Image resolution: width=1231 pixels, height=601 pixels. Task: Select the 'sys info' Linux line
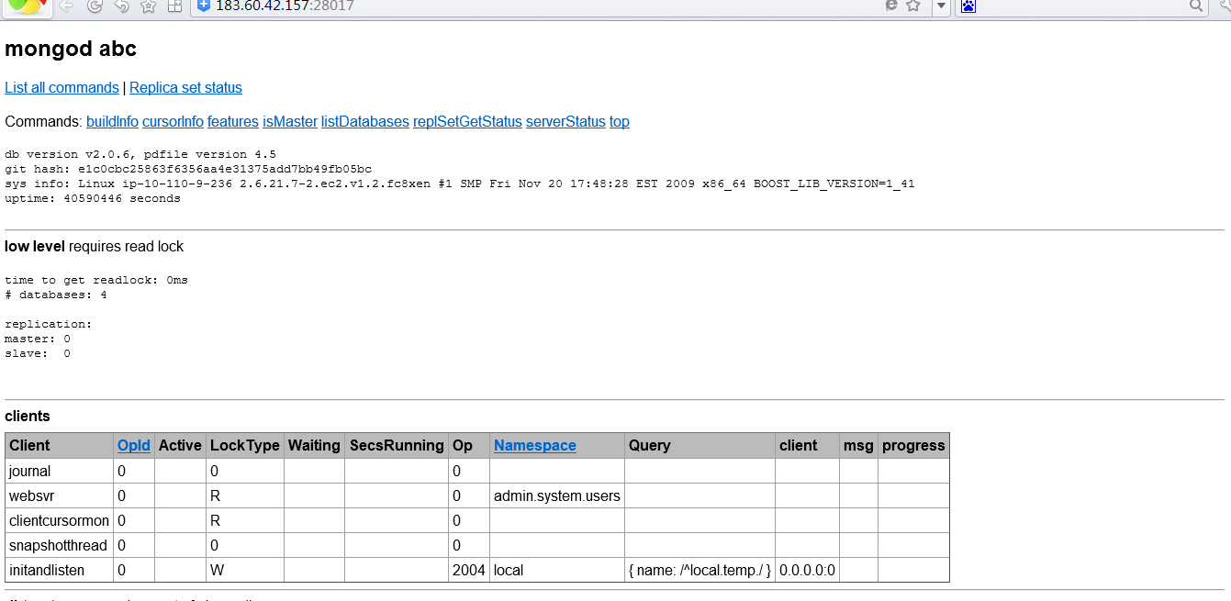(x=460, y=184)
